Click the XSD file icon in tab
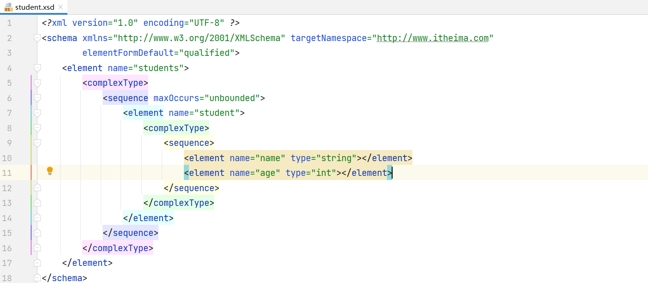 point(8,7)
